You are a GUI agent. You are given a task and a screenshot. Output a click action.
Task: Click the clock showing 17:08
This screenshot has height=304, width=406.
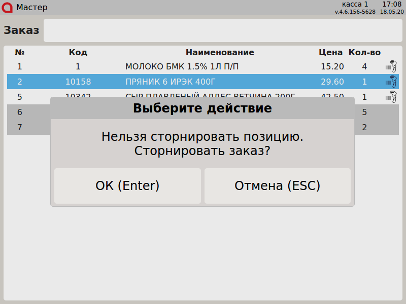point(392,4)
